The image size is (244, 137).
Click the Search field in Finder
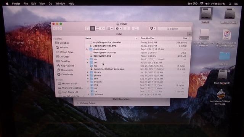pyautogui.click(x=174, y=29)
